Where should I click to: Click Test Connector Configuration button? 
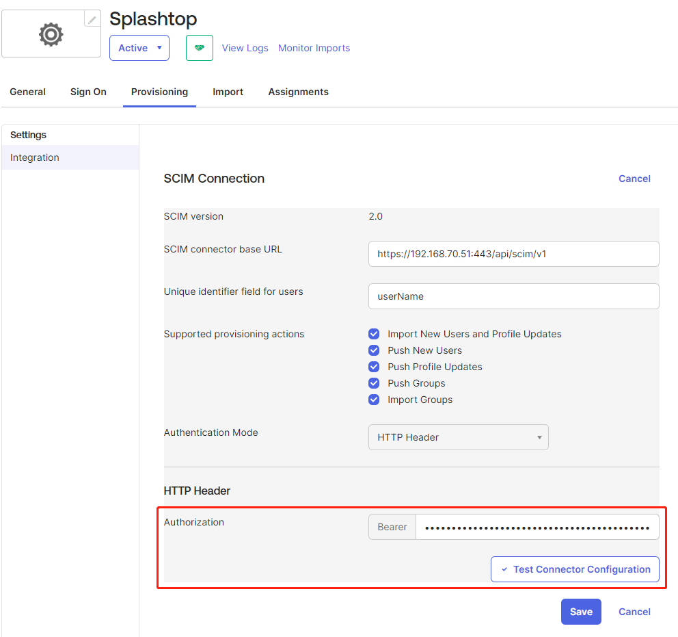pos(575,569)
